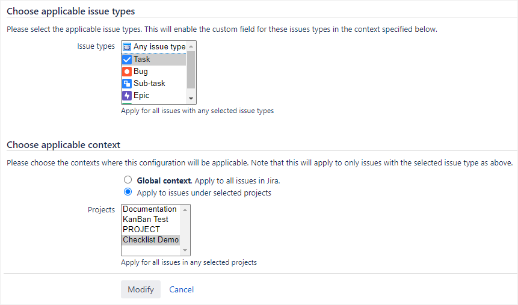Screen dimensions: 518x305
Task: Click the Sub-task icon
Action: (127, 84)
